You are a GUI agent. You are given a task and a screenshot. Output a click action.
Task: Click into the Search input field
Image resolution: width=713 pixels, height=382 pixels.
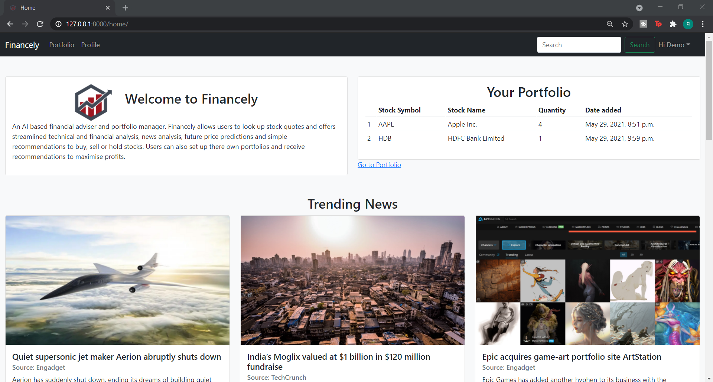[x=579, y=45]
